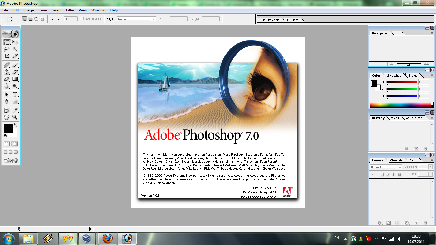
Task: Select the Path Selection tool
Action: (7, 95)
